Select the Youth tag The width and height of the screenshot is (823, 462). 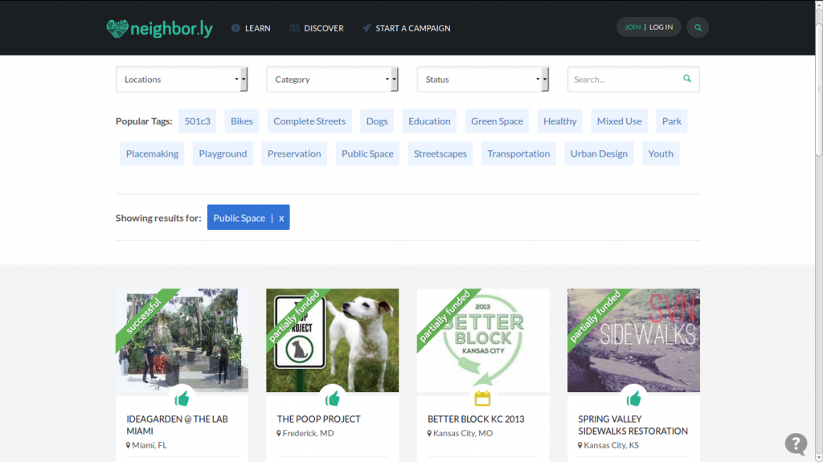coord(661,153)
